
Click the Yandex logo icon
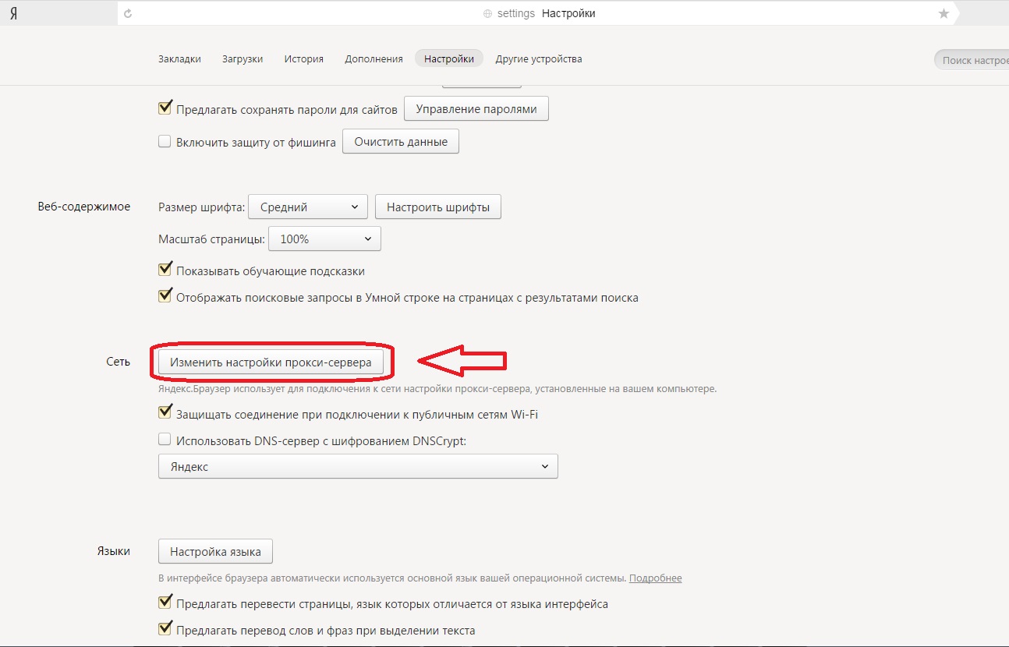(x=14, y=13)
